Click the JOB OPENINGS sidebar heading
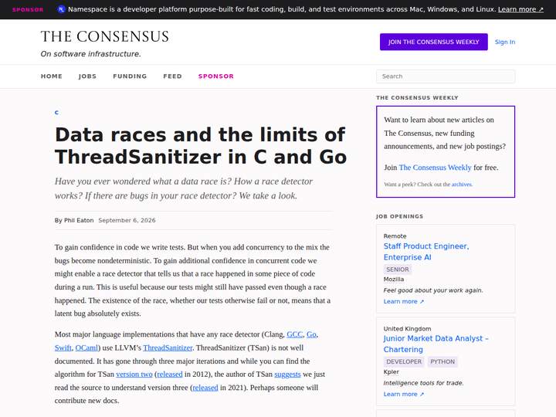556x417 pixels. 400,216
